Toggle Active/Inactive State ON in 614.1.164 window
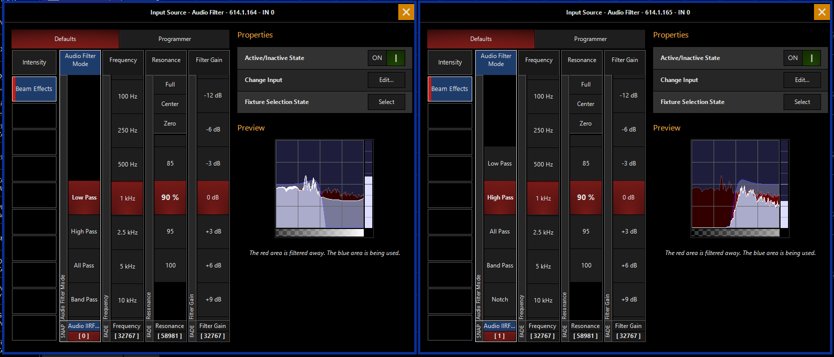 point(386,58)
